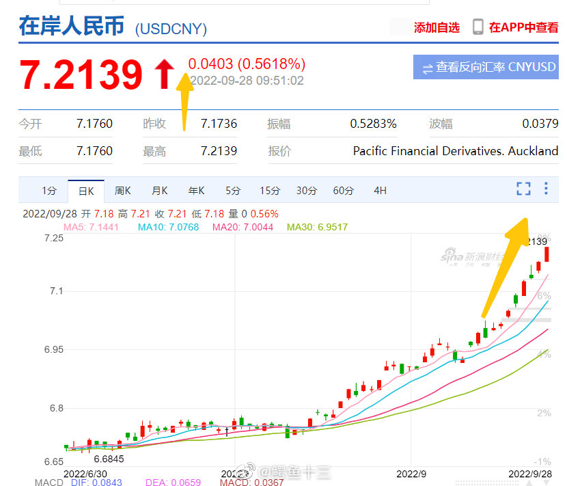This screenshot has height=486, width=567.
Task: Click the MACD: 0.0367 value label
Action: click(x=251, y=482)
